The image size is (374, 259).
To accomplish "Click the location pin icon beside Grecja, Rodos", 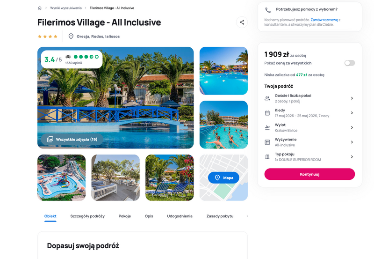I will 71,37.
